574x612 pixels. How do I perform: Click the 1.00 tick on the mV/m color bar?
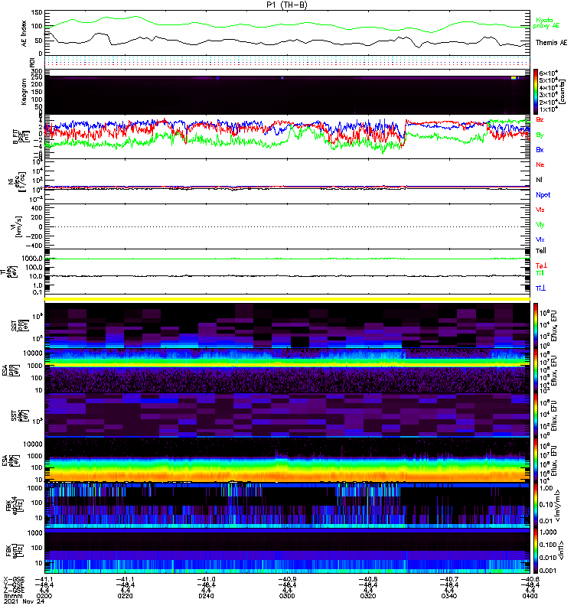[546, 488]
